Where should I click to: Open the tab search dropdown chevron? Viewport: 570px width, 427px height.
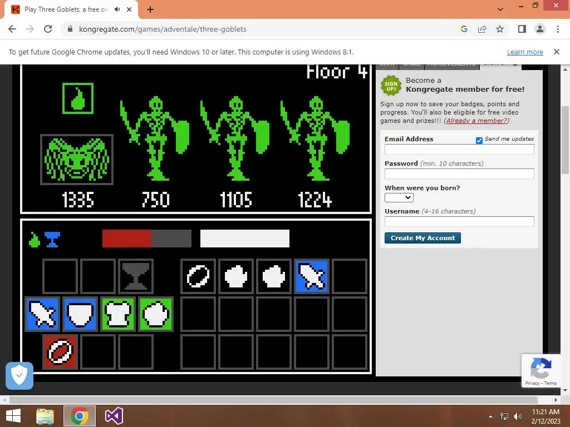tap(500, 9)
